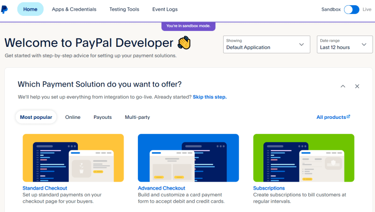Screen dimensions: 375x212
Task: Click the Standard Checkout description text
Action: pos(62,198)
